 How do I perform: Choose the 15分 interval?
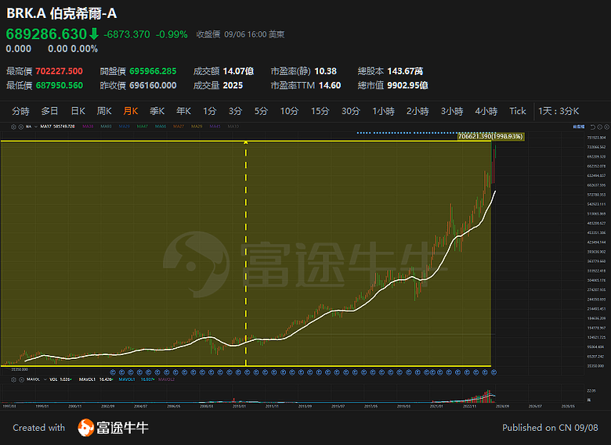point(320,111)
